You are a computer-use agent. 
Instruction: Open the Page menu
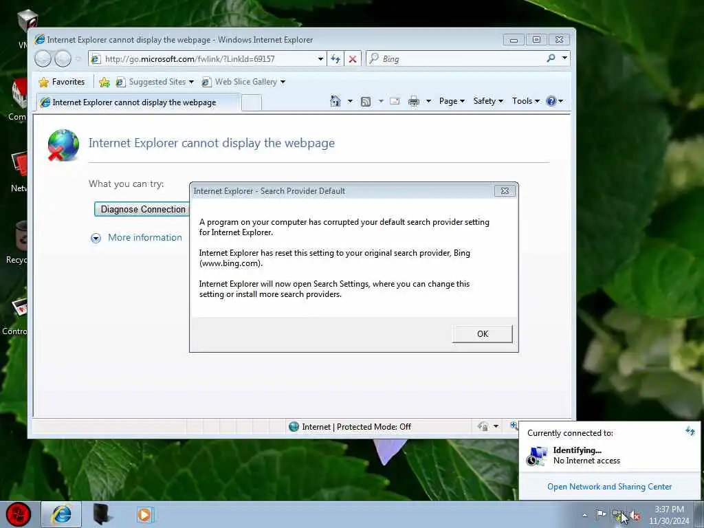tap(452, 101)
